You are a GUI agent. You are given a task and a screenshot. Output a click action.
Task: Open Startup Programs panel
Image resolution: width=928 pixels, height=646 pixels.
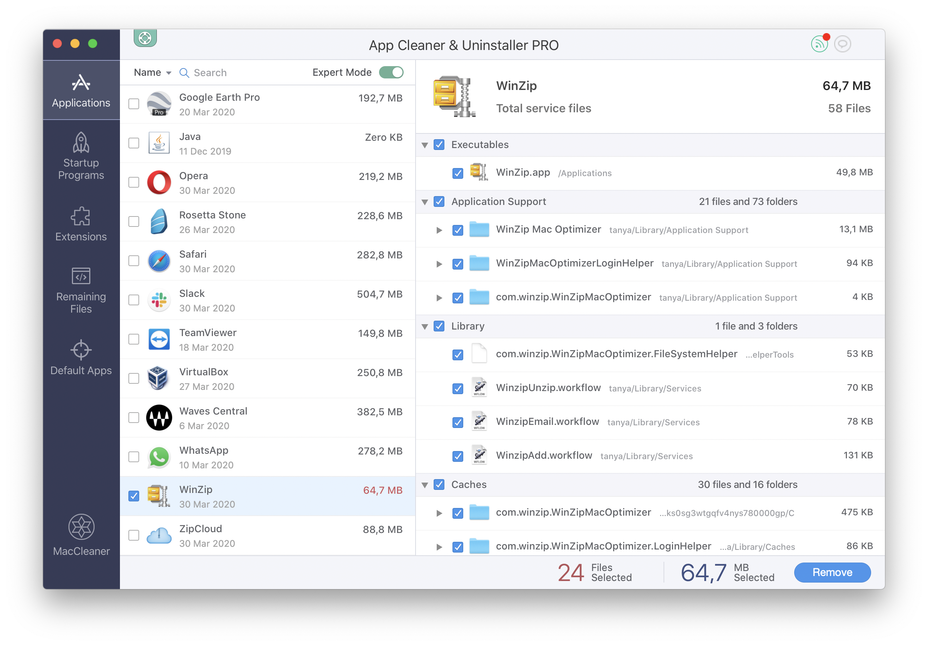pos(80,161)
